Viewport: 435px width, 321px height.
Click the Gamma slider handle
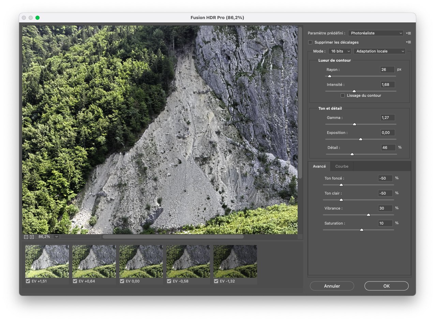coord(354,124)
